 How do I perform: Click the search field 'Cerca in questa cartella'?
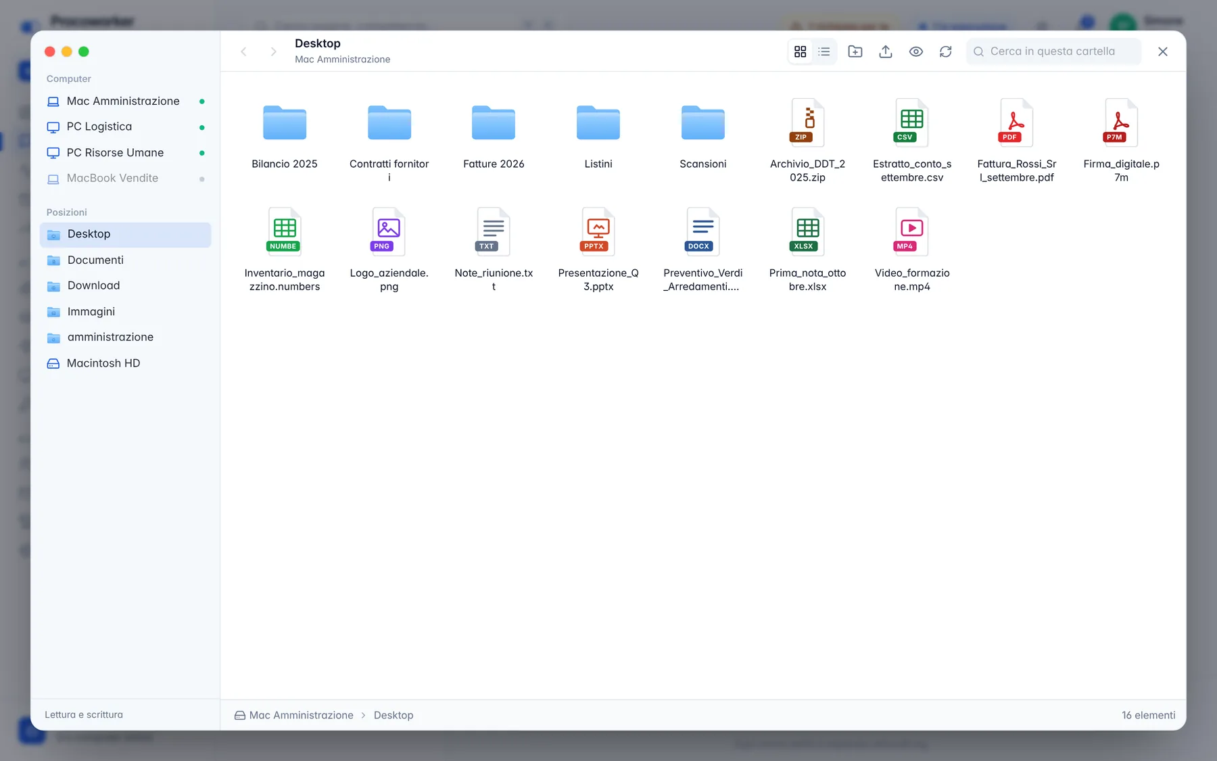(x=1053, y=51)
